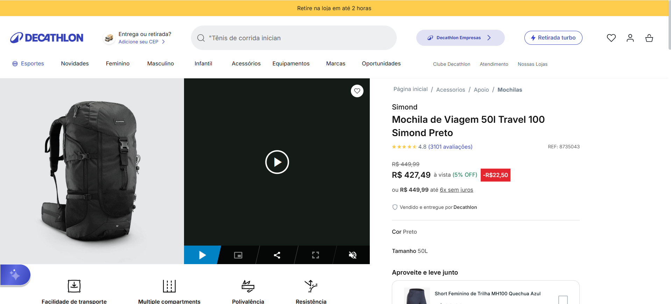Click the Polivalência icon
The width and height of the screenshot is (671, 304).
coord(248,286)
